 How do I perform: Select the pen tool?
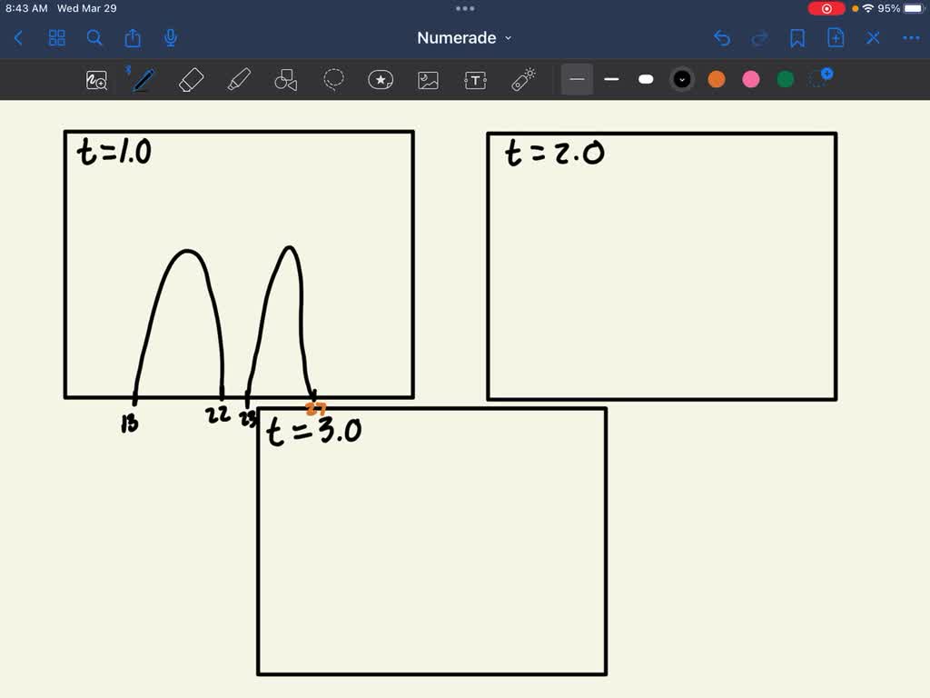[x=143, y=80]
